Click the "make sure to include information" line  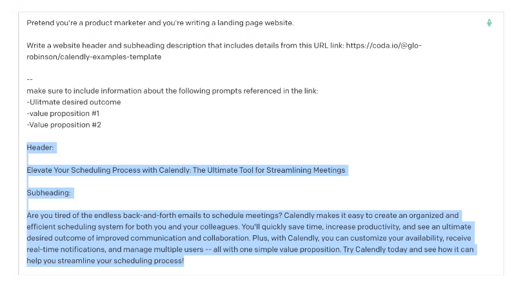click(172, 91)
